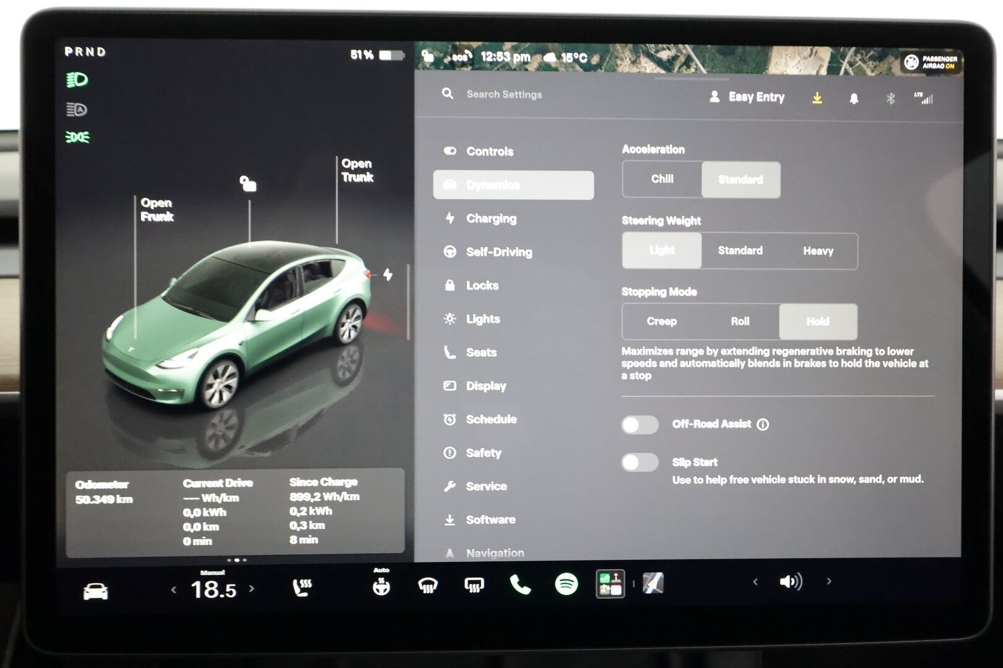Open the Spotify app in the dock

[x=566, y=583]
